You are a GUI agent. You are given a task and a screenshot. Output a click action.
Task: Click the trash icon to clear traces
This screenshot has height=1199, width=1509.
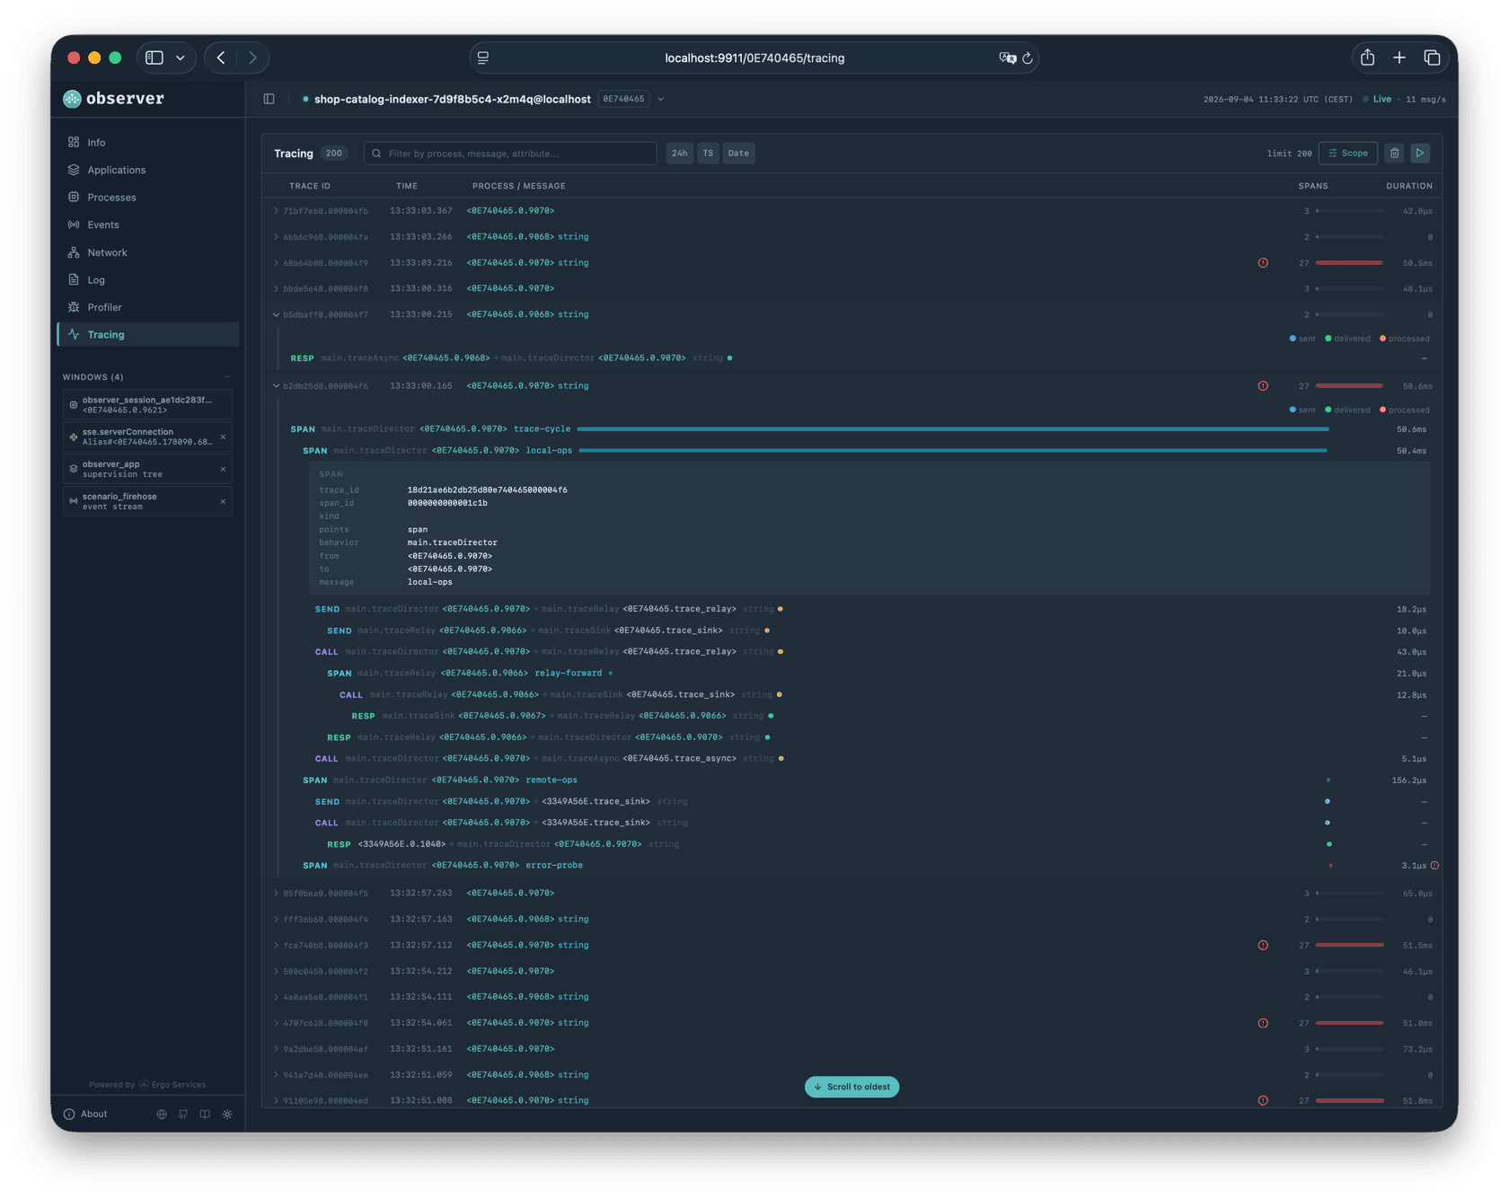[x=1394, y=154]
